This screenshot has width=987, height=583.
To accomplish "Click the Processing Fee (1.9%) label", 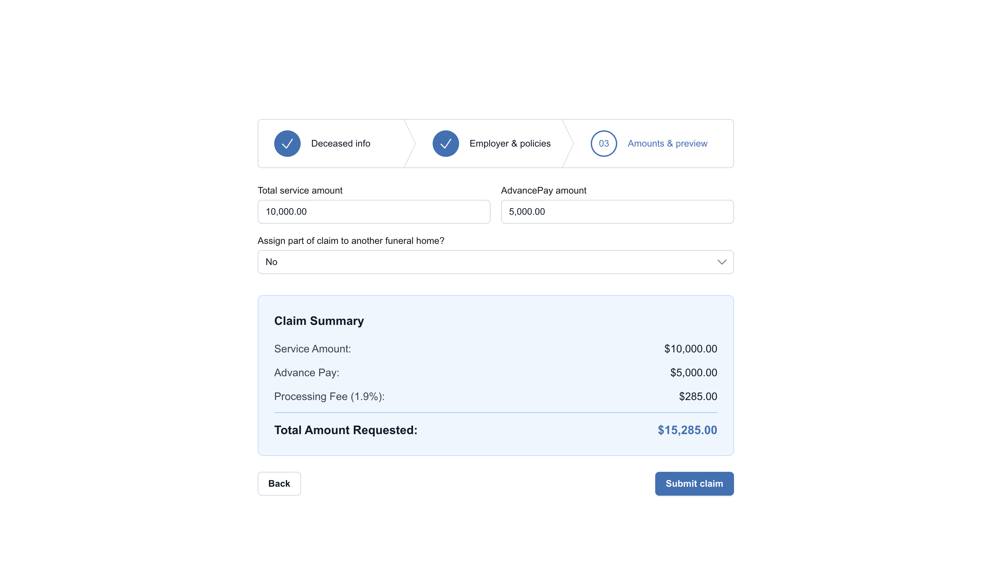I will point(329,396).
